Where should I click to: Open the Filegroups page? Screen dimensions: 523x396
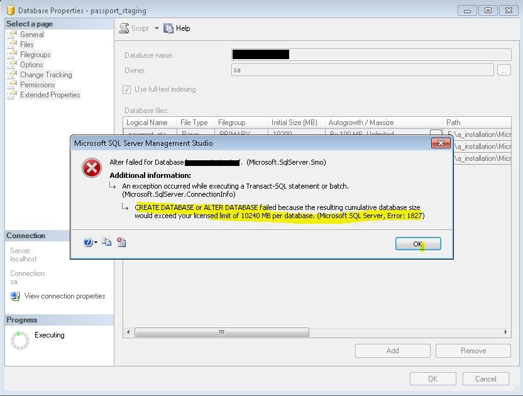(x=35, y=55)
